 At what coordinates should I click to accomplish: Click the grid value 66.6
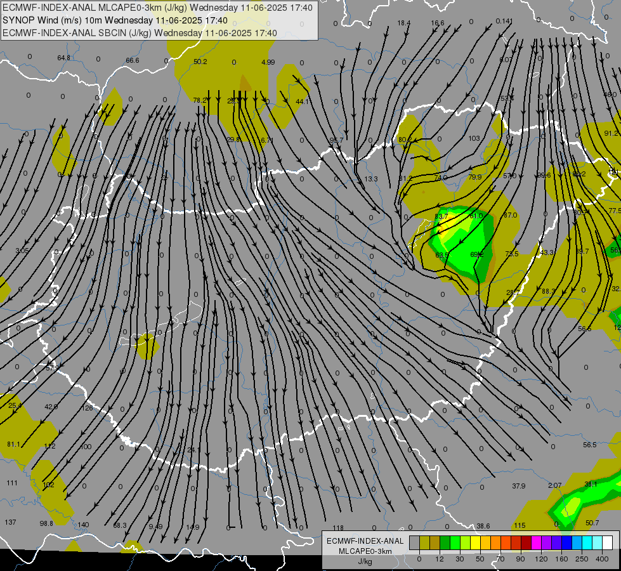133,60
